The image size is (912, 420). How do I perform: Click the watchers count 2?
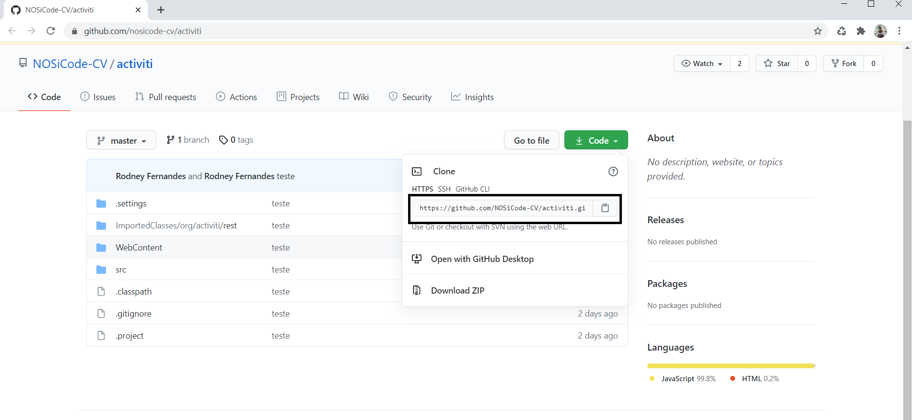tap(739, 64)
